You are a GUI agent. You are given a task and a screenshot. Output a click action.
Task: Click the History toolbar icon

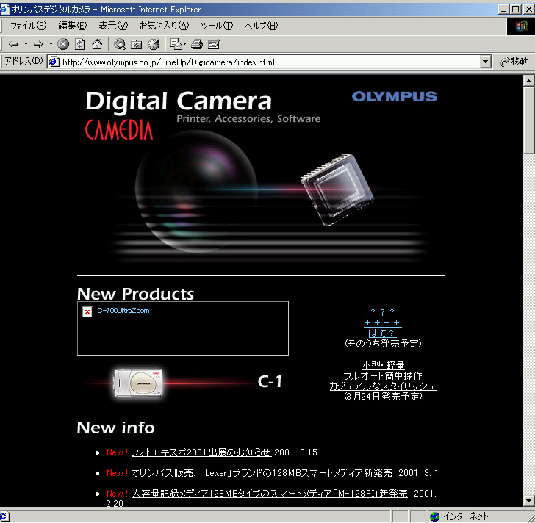(x=154, y=44)
